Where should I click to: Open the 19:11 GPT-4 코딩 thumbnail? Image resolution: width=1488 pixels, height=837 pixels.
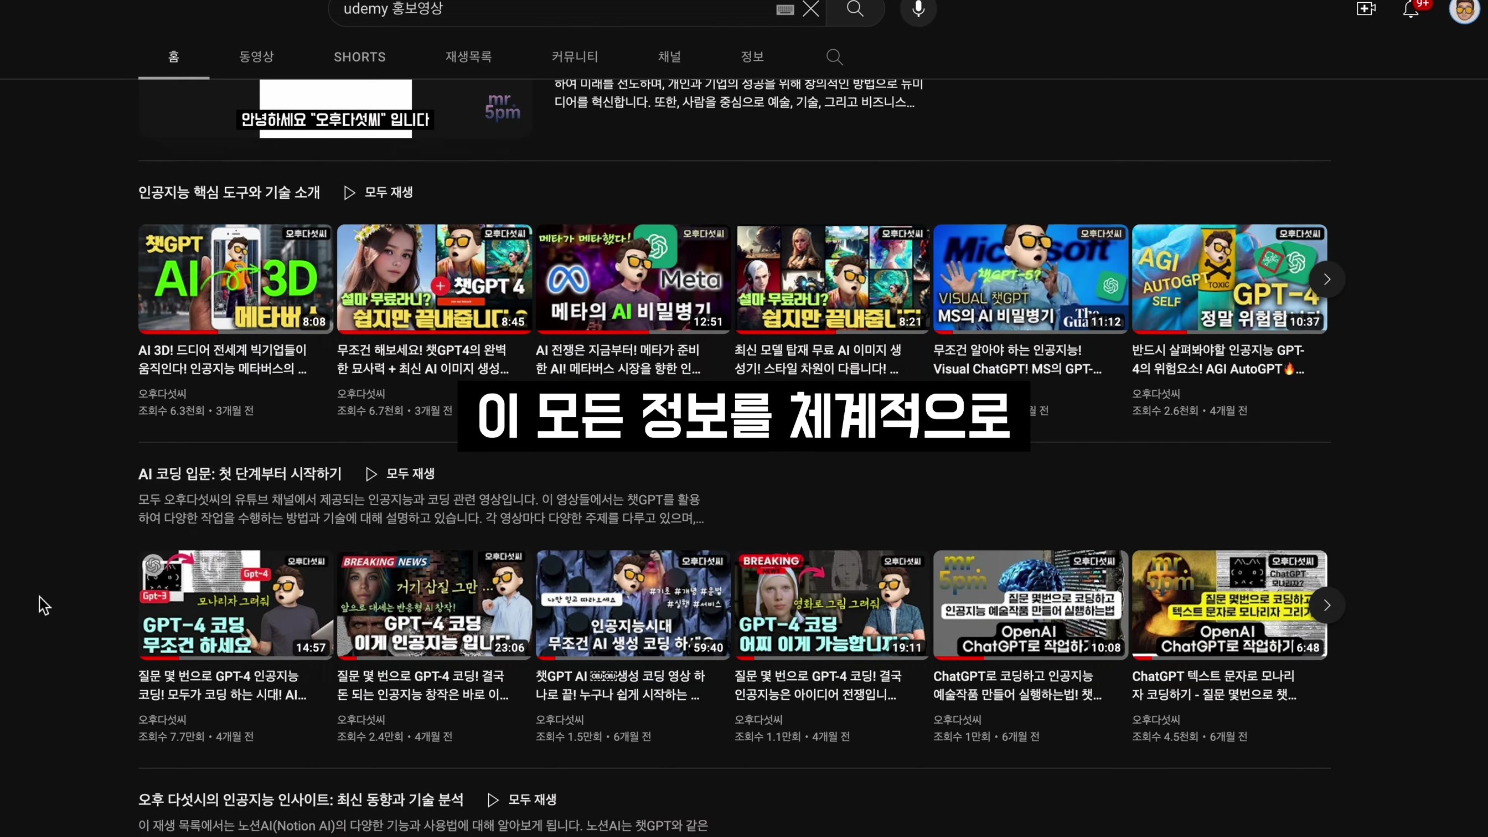(x=832, y=605)
